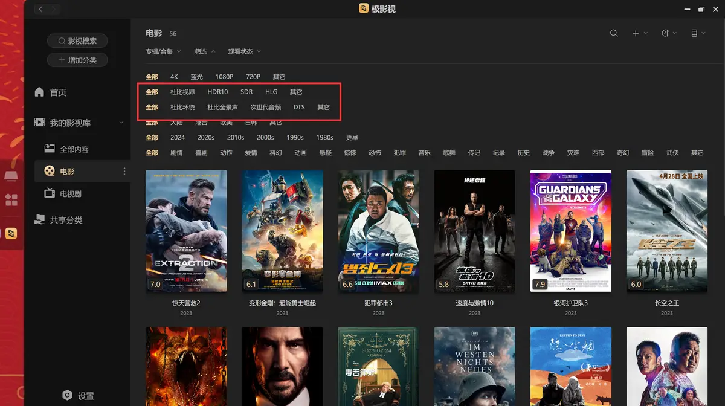Click the 极影视 logo in the title bar
Image resolution: width=725 pixels, height=406 pixels.
[364, 9]
